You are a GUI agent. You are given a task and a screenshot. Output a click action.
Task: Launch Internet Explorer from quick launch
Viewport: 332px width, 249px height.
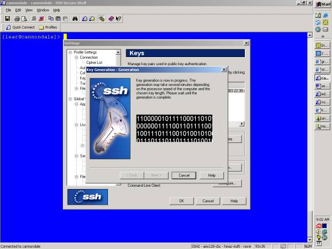click(x=326, y=15)
